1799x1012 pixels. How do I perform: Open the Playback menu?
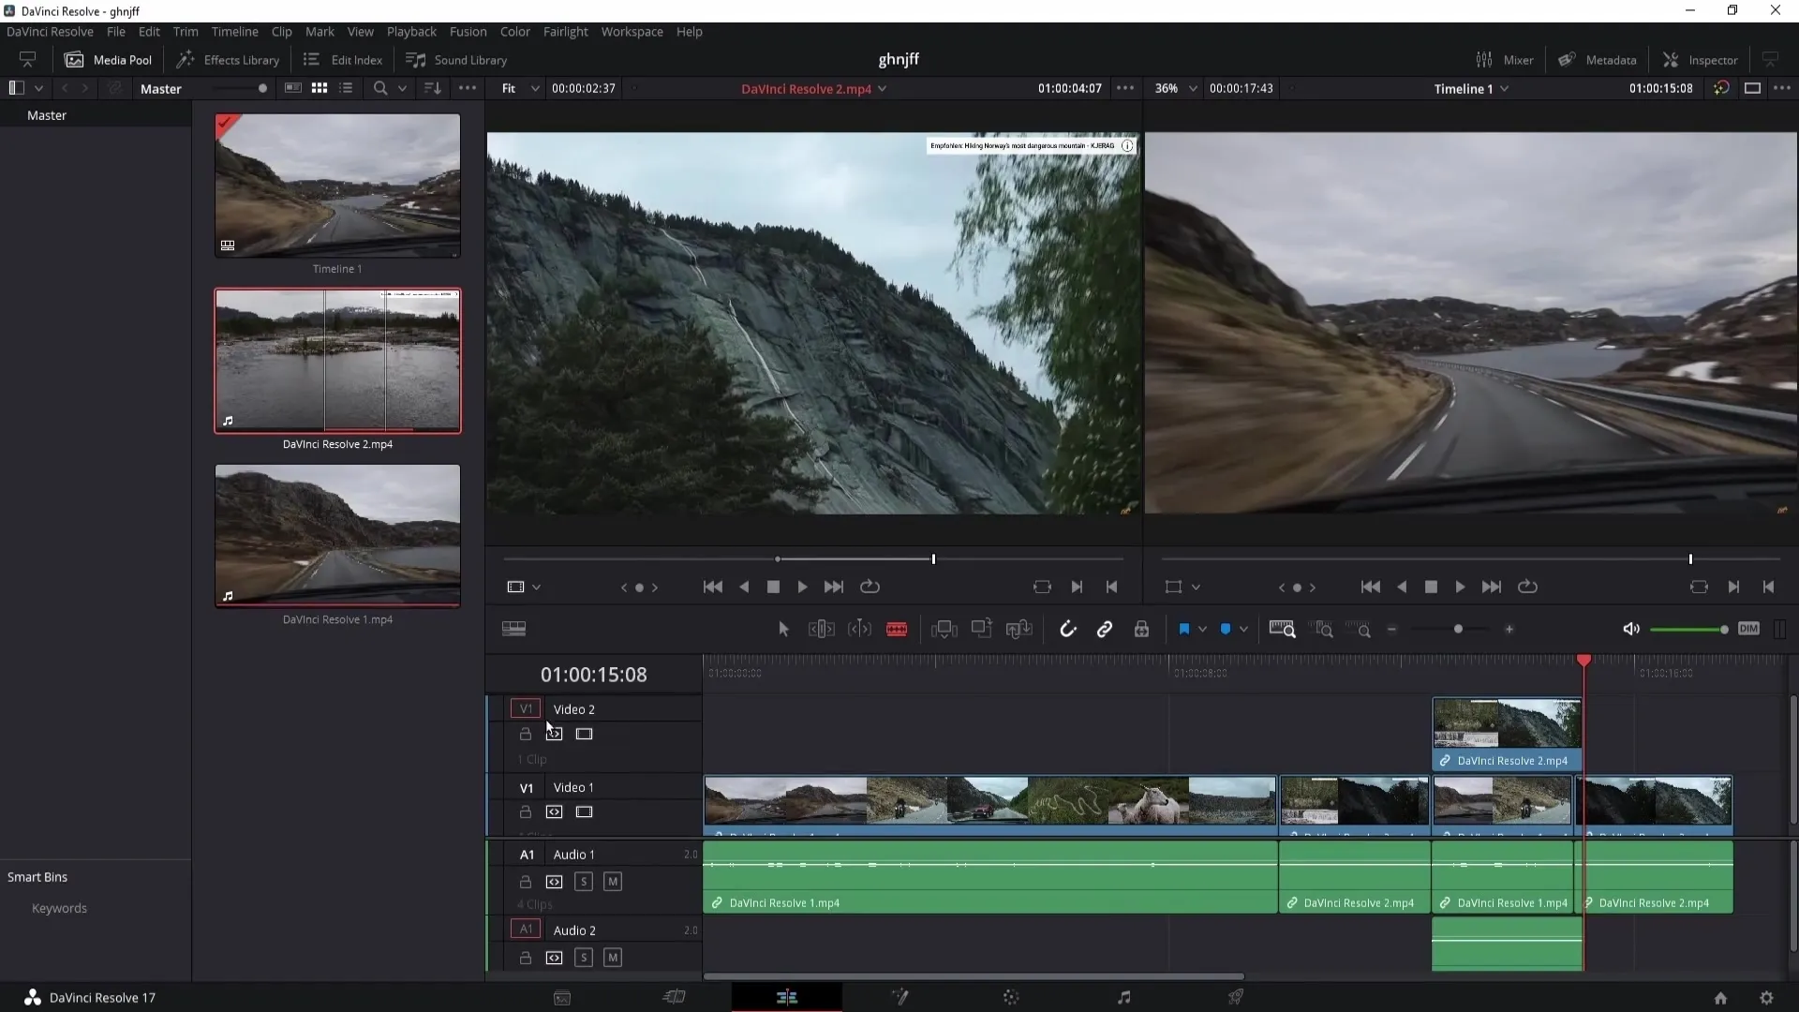411,32
